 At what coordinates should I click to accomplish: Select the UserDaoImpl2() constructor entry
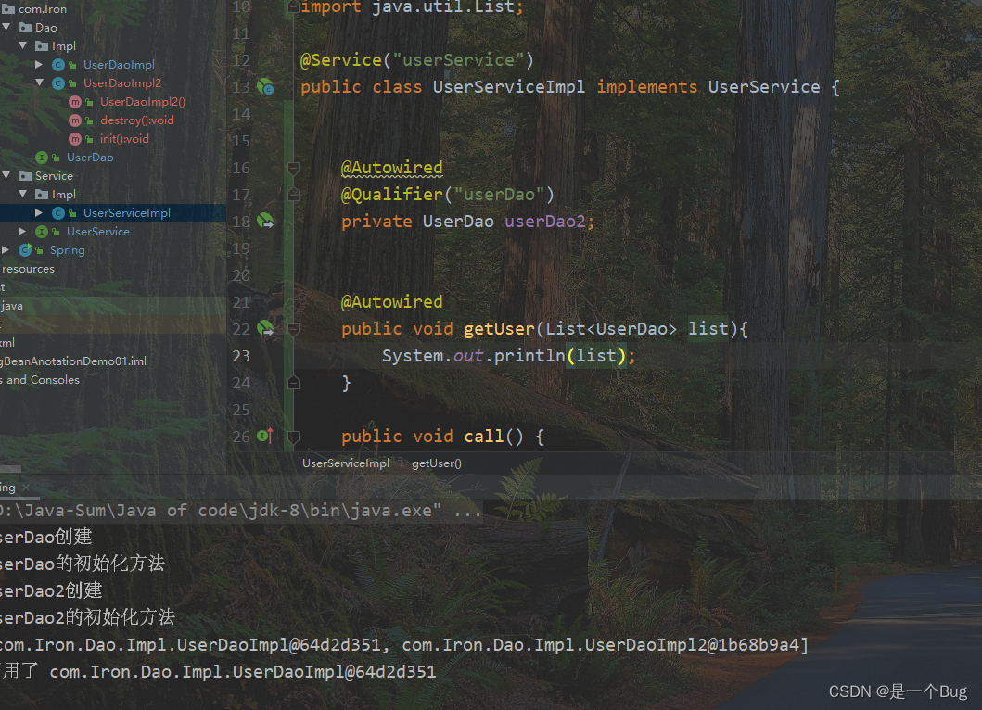click(143, 101)
